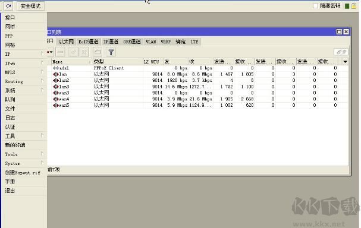This screenshot has height=228, width=361.
Task: Check the 隐藏密码 hide passwords checkbox
Action: pos(315,6)
